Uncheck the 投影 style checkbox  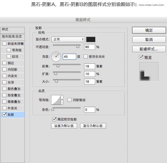point(4,115)
